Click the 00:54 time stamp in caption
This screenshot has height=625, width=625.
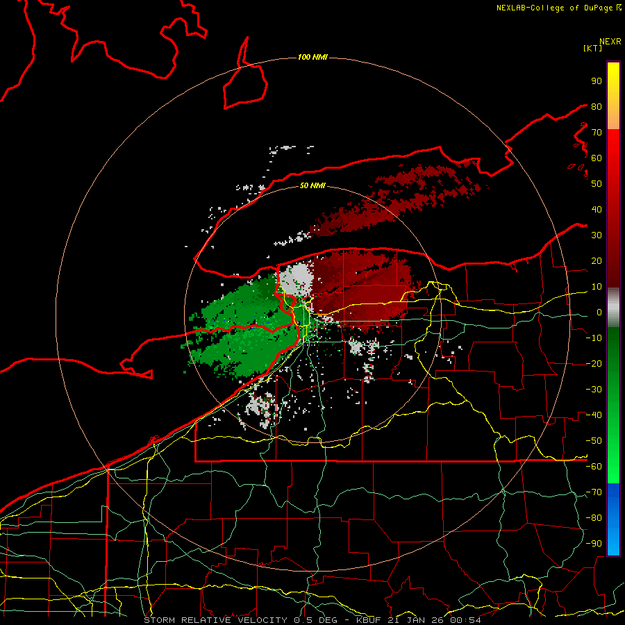point(465,620)
